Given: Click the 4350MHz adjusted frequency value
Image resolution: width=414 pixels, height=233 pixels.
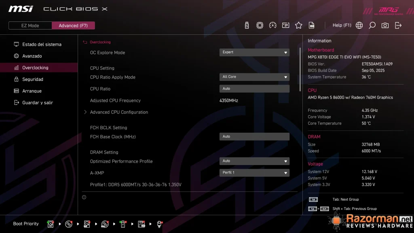Looking at the screenshot, I should (x=229, y=100).
